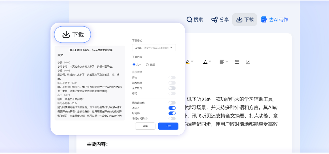
Task: Click the 下载 tab in top toolbar
Action: coord(244,20)
